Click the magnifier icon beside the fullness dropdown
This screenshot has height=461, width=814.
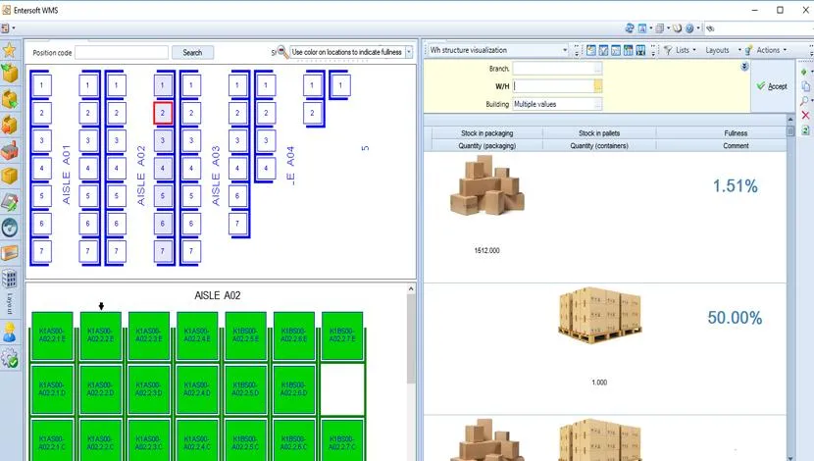point(281,51)
